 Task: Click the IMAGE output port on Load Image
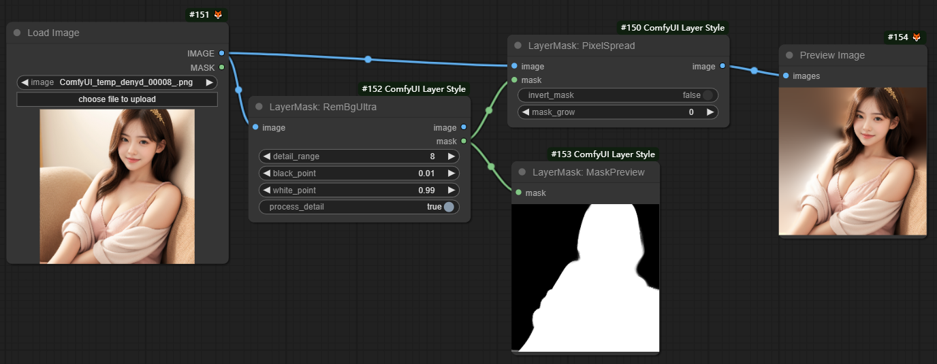pos(222,53)
